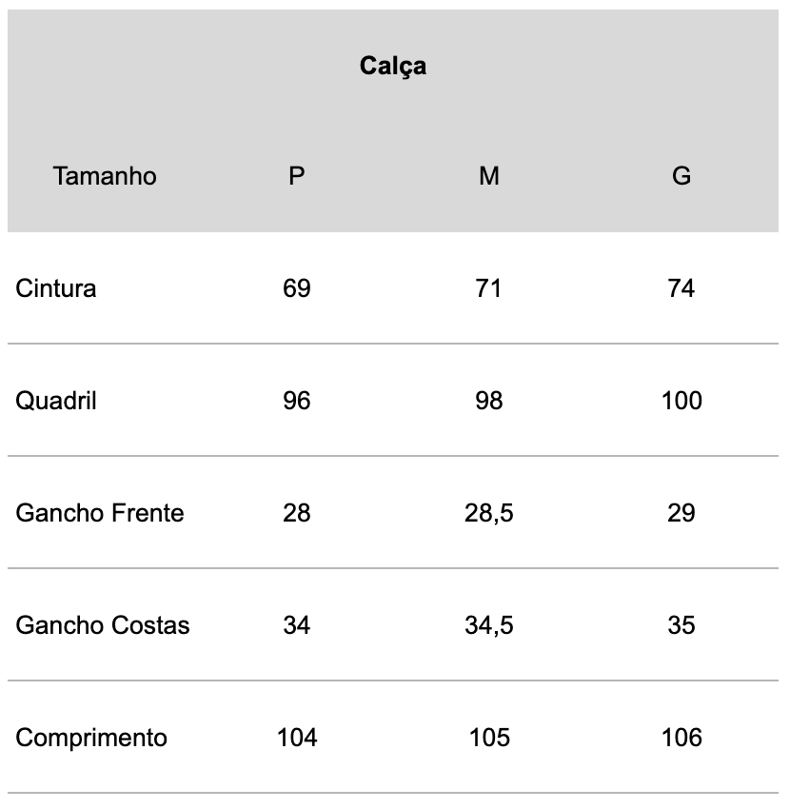
Task: Click the Cintura row label
Action: (x=56, y=287)
